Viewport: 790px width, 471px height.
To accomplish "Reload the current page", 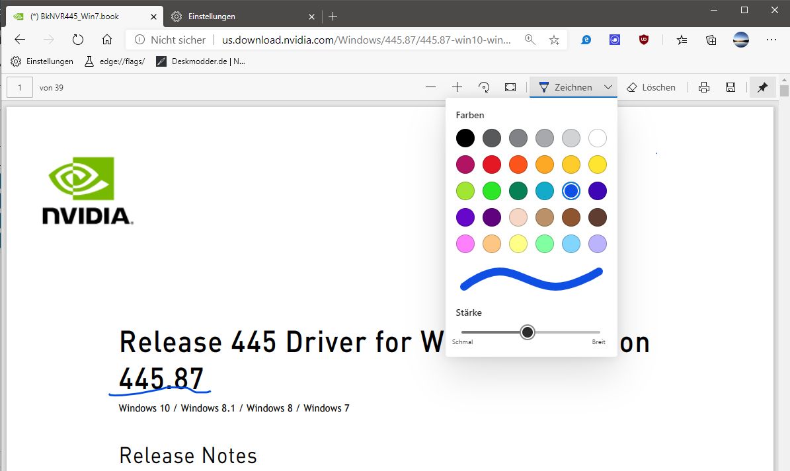I will (77, 40).
